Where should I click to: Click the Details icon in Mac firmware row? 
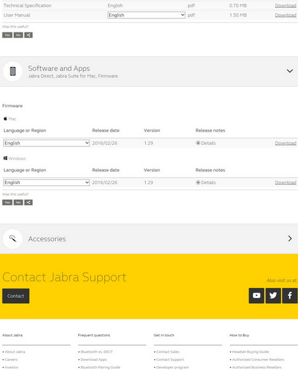pos(198,143)
